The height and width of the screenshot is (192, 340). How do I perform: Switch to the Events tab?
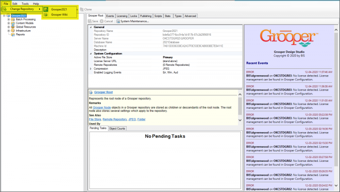pos(110,16)
